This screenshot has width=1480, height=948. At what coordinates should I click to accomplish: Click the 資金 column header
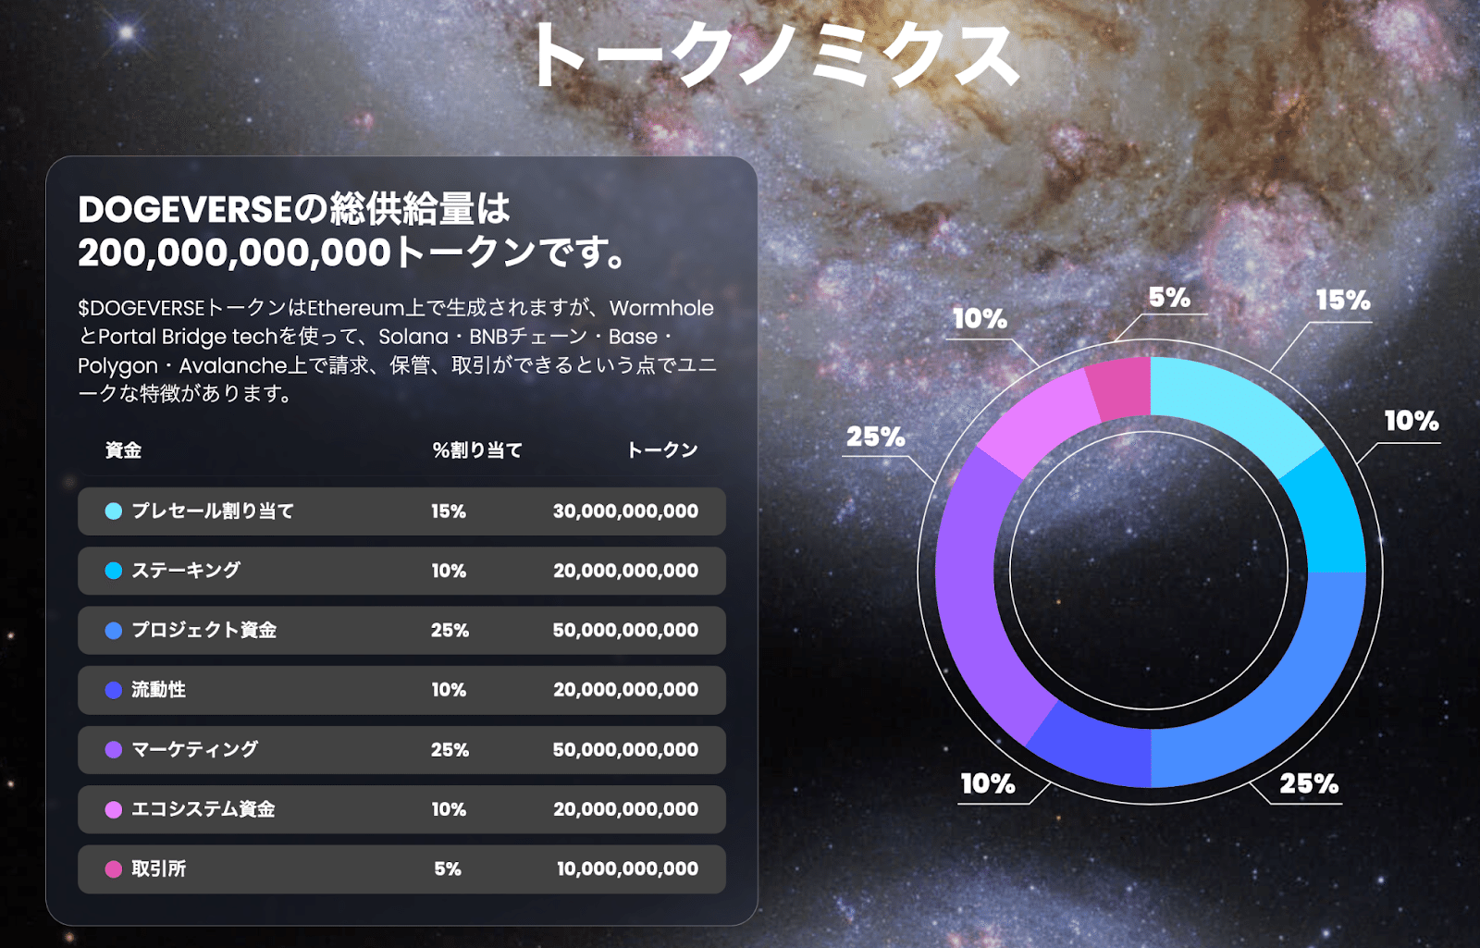pos(123,450)
